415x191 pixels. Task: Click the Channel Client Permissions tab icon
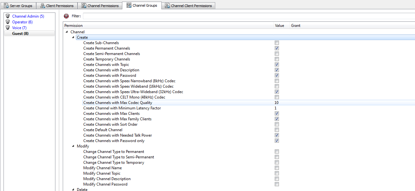167,6
